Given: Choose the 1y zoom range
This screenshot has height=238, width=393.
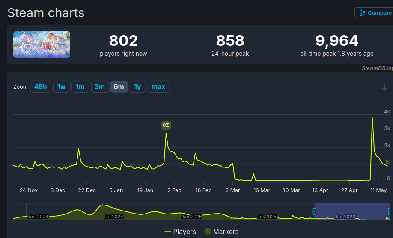Looking at the screenshot, I should 137,87.
